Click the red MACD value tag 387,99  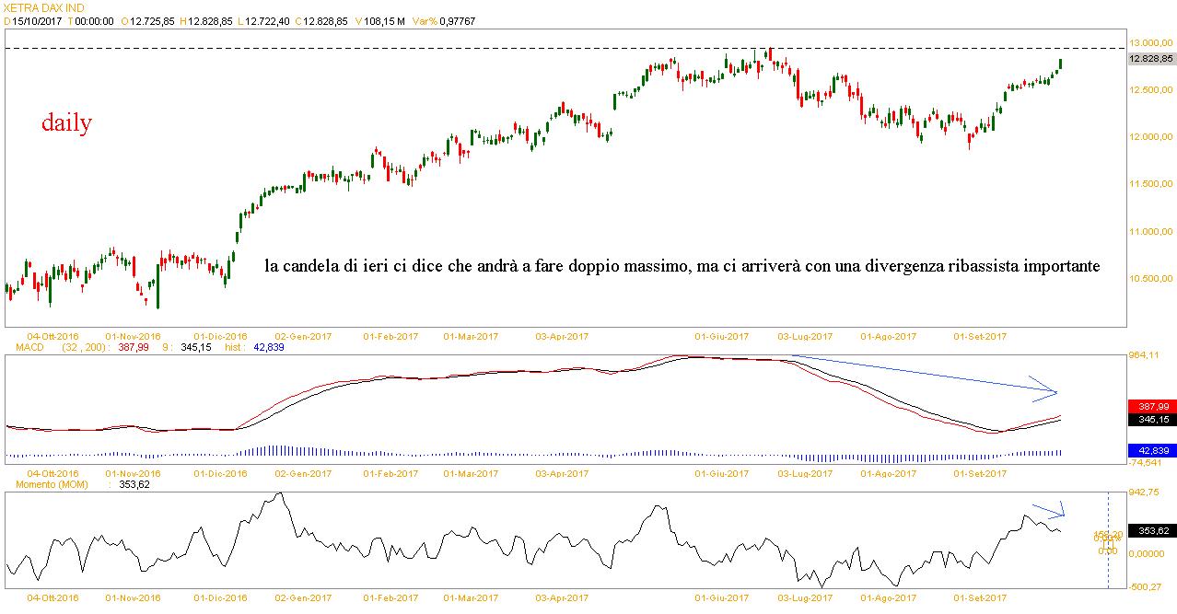(x=1149, y=406)
